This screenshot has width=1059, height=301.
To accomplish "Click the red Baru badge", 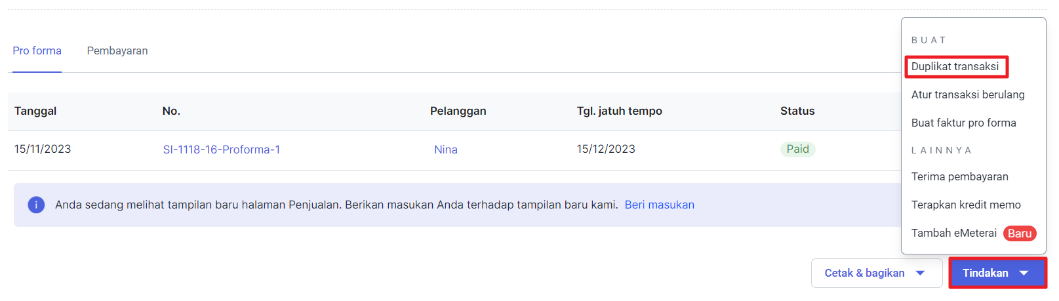I will pos(1020,233).
